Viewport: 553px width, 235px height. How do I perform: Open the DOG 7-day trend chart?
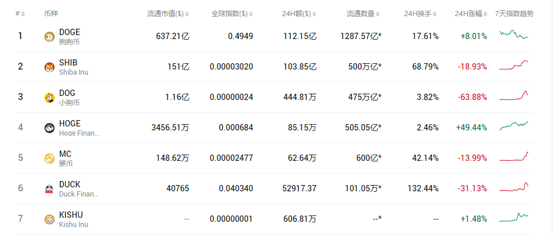[x=514, y=95]
